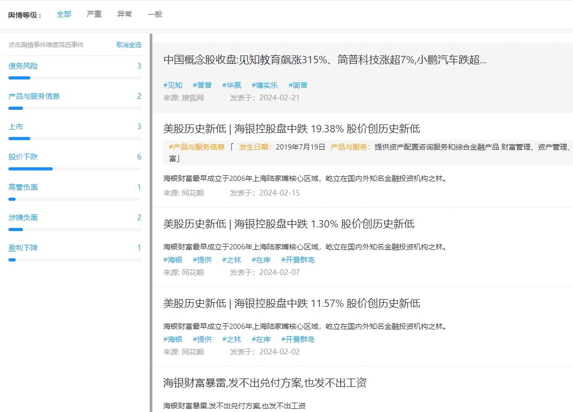This screenshot has height=412, width=573.
Task: Click the 来源: 搜狐网 source text
Action: tap(184, 98)
